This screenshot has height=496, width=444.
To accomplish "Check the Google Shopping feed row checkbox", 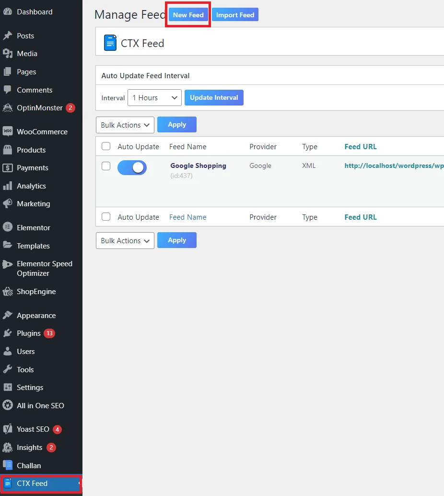I will (x=106, y=166).
